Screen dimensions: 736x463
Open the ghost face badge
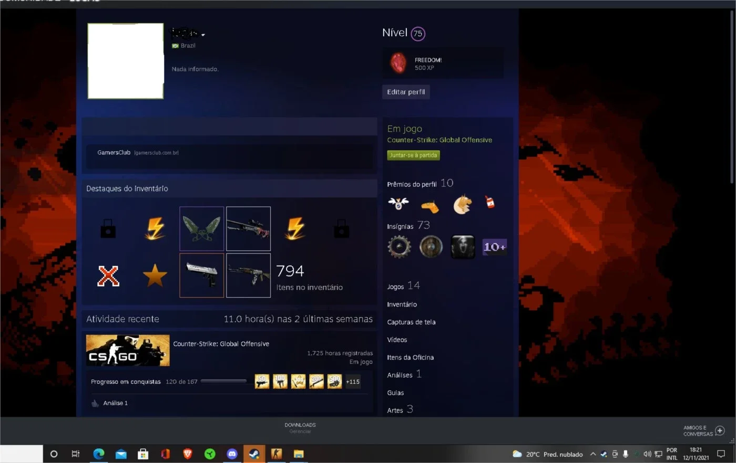(463, 247)
